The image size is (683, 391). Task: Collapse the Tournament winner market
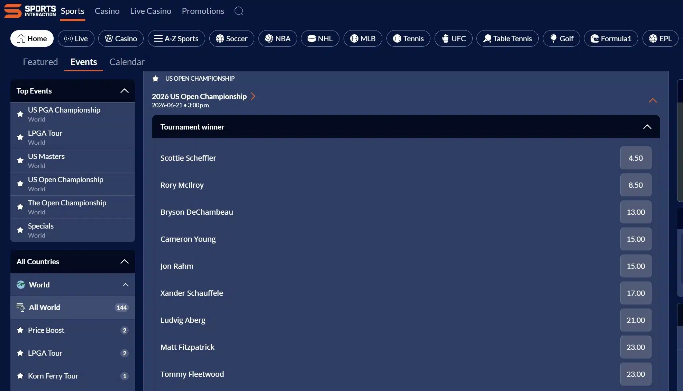647,127
